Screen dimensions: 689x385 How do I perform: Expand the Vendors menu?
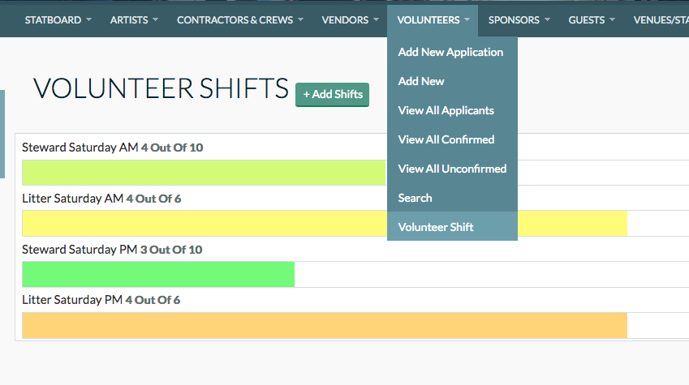(x=351, y=19)
